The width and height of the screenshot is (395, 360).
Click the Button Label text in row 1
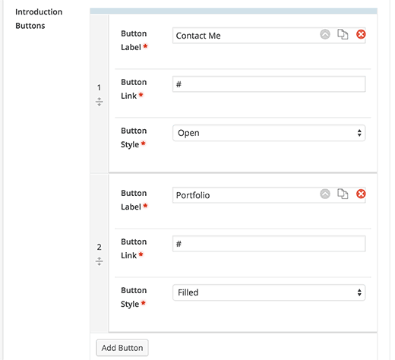[134, 40]
